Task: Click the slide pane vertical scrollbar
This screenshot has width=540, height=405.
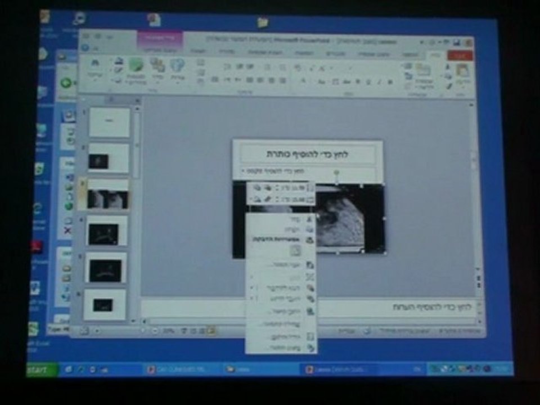Action: (x=137, y=214)
